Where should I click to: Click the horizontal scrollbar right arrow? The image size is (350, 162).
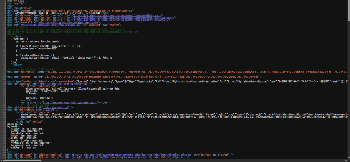pos(346,160)
